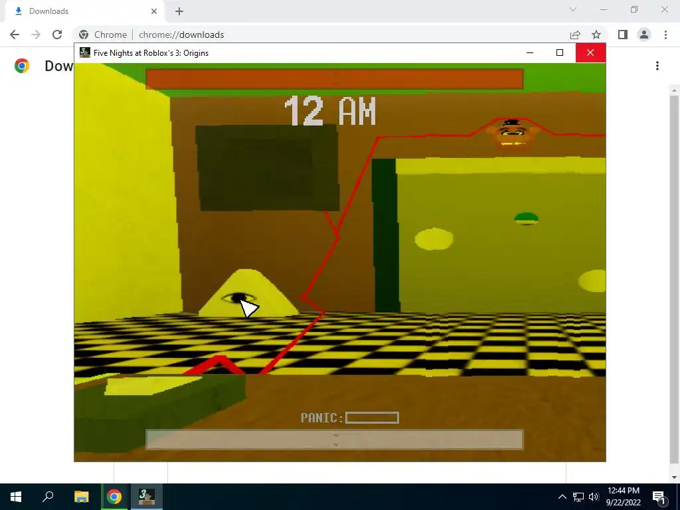680x510 pixels.
Task: Open Chrome three-dot main menu
Action: pos(665,35)
